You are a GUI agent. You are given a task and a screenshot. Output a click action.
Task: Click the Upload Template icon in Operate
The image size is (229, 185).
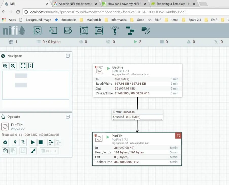coord(59,142)
